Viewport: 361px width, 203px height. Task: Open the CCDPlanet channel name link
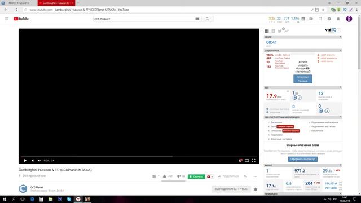37,187
